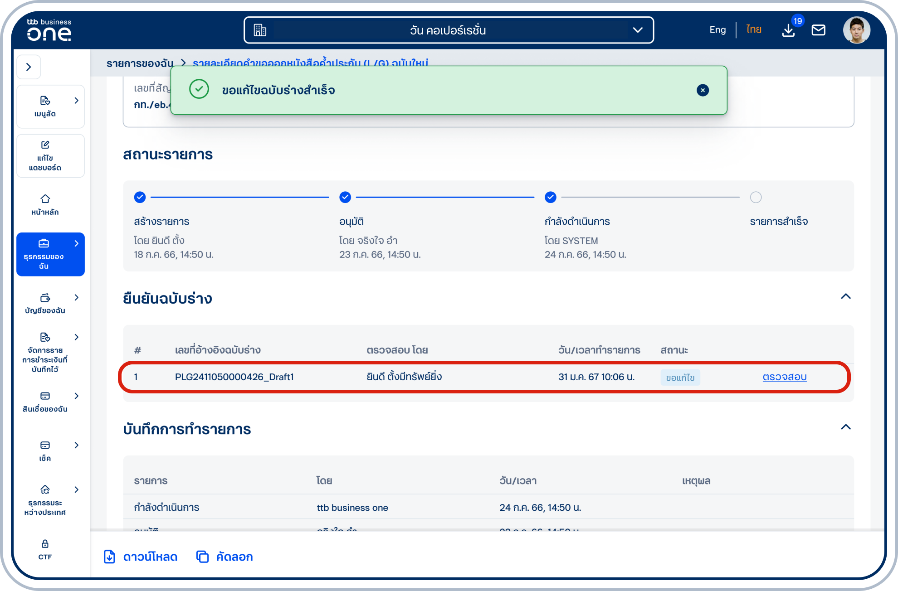Open the mail inbox icon
898x591 pixels.
coord(818,30)
